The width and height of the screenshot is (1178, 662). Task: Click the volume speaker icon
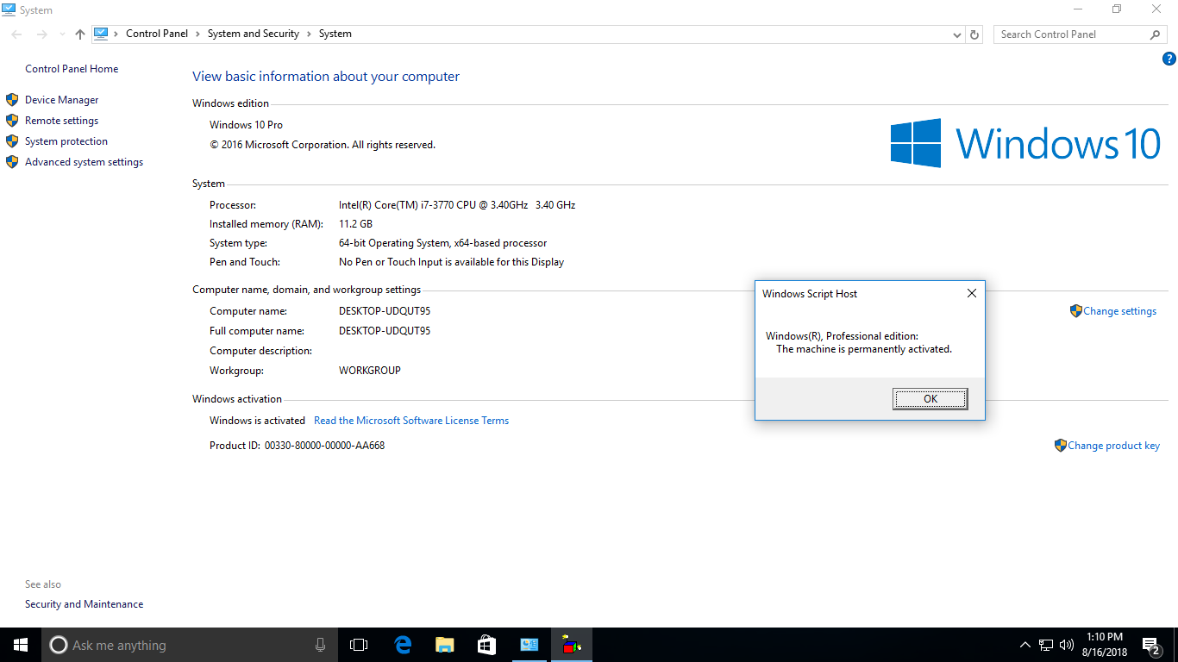pyautogui.click(x=1067, y=645)
